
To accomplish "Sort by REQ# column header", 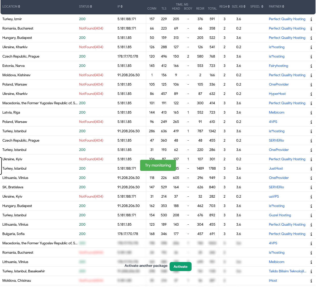I will 224,7.
